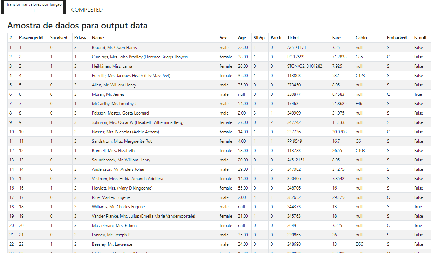Select the Survived column header
This screenshot has height=254, width=434.
(x=59, y=38)
